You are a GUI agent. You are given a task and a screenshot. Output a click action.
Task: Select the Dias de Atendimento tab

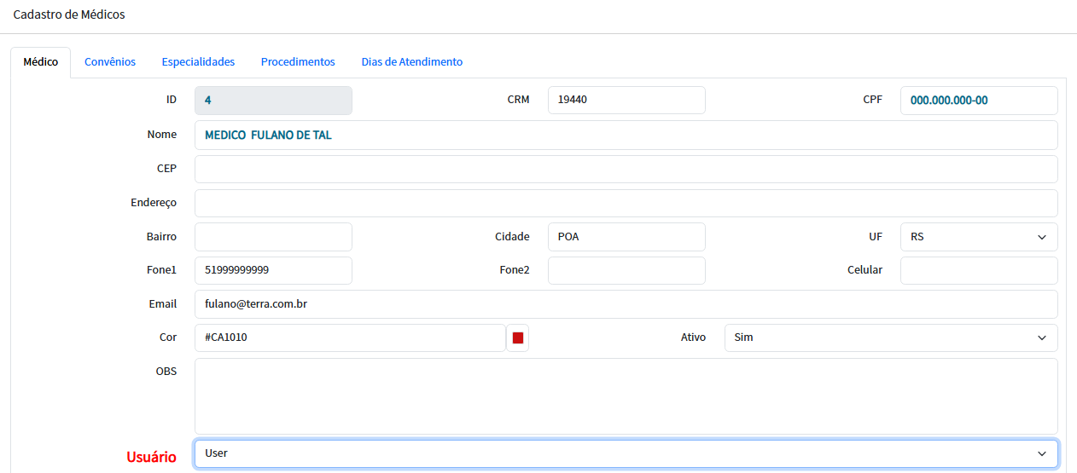point(411,62)
